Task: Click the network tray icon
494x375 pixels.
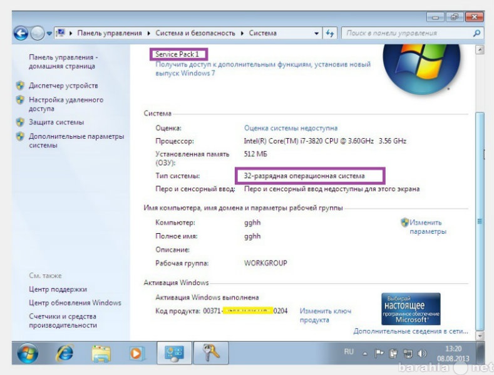Action: tap(408, 354)
